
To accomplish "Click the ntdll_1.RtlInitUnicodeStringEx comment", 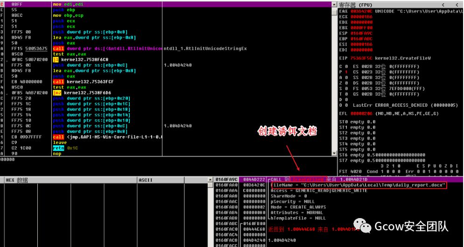I will (205, 48).
